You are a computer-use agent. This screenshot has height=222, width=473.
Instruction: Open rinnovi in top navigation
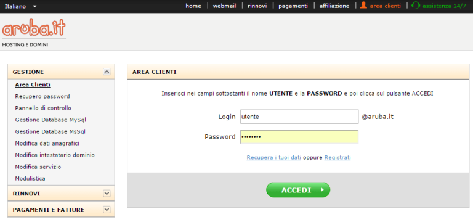[x=257, y=6]
